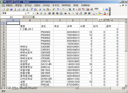Apply currency style with won icon
Screen dimensions: 128x93
click(x=66, y=14)
